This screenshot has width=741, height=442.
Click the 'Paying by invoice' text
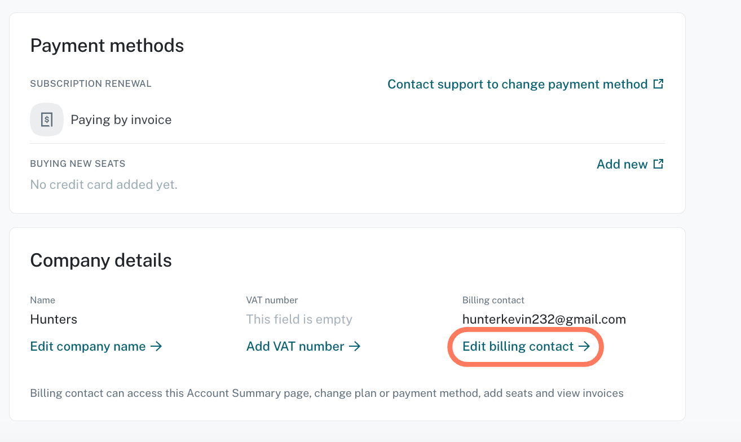121,120
